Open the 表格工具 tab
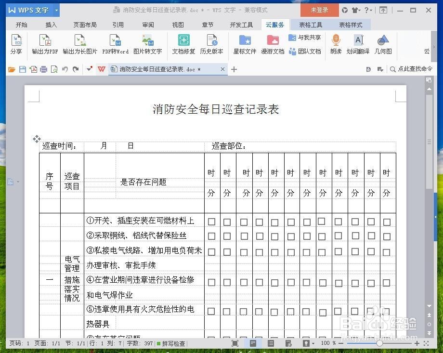Image resolution: width=443 pixels, height=353 pixels. (311, 25)
